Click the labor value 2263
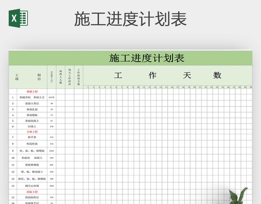This screenshot has width=261, height=204. click(x=52, y=151)
